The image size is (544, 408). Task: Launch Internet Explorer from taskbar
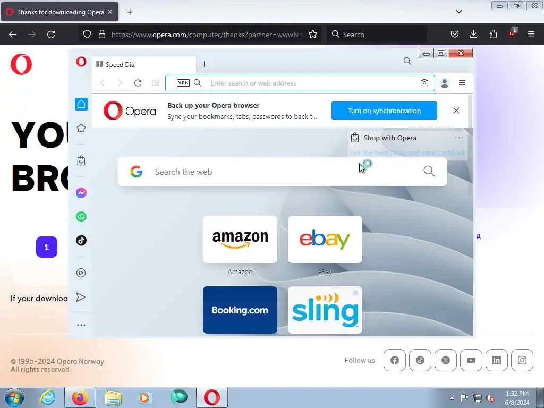click(47, 397)
